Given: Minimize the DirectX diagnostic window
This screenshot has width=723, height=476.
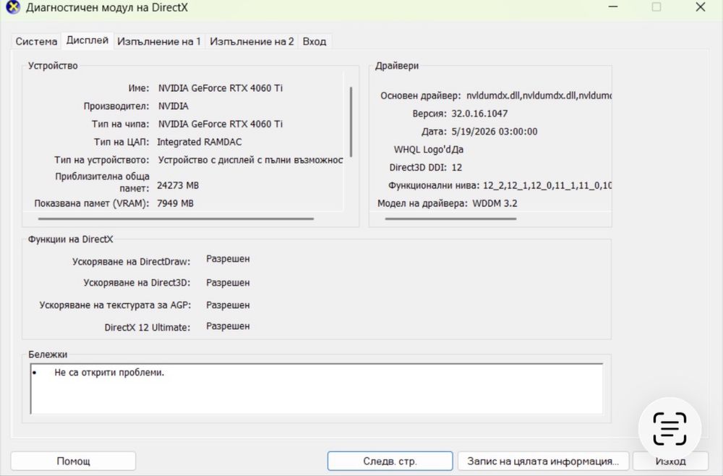Looking at the screenshot, I should click(x=613, y=7).
